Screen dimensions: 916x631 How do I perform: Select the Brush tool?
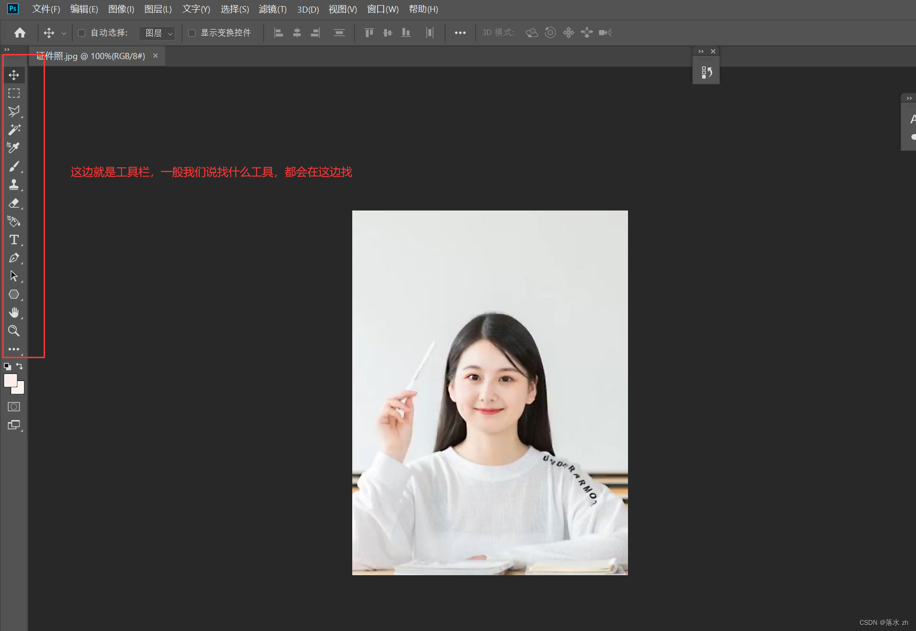(x=14, y=166)
